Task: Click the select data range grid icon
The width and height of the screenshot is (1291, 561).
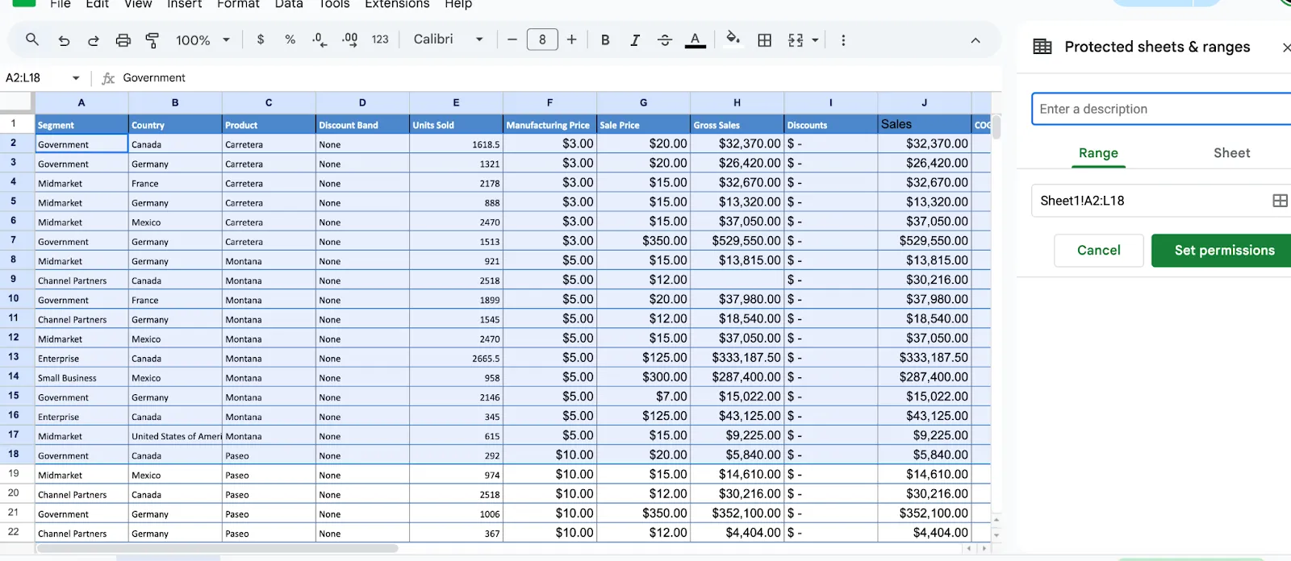Action: point(1280,201)
